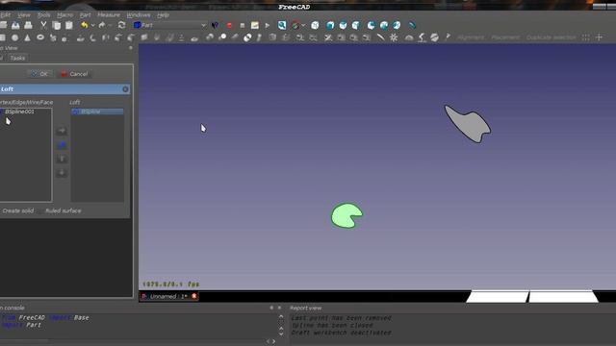This screenshot has width=616, height=346.
Task: Remove profile with blue left arrow button
Action: click(x=62, y=145)
